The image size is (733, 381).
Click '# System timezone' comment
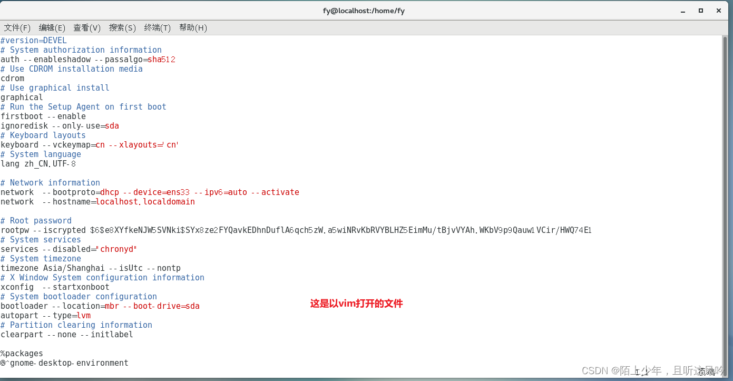(x=41, y=259)
